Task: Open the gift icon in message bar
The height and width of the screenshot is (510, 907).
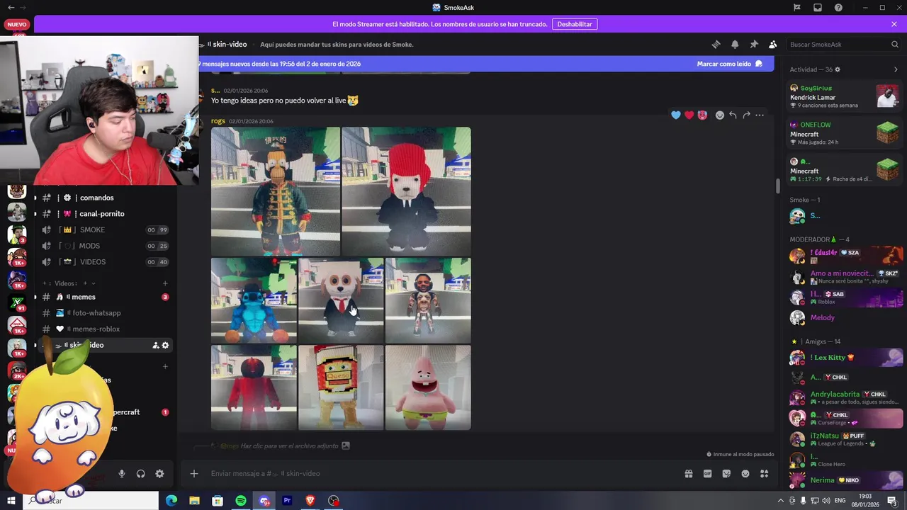Action: 689,474
